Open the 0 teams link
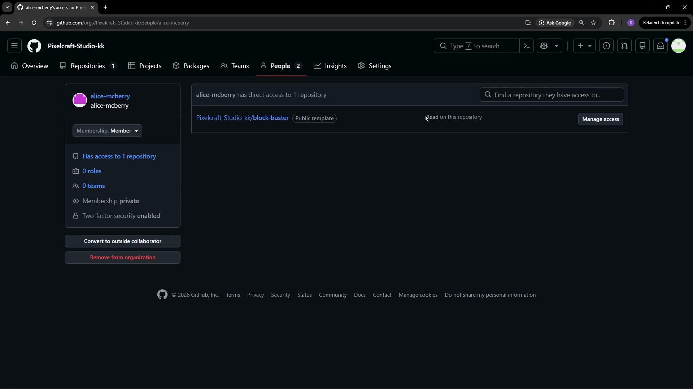693x389 pixels. click(93, 186)
